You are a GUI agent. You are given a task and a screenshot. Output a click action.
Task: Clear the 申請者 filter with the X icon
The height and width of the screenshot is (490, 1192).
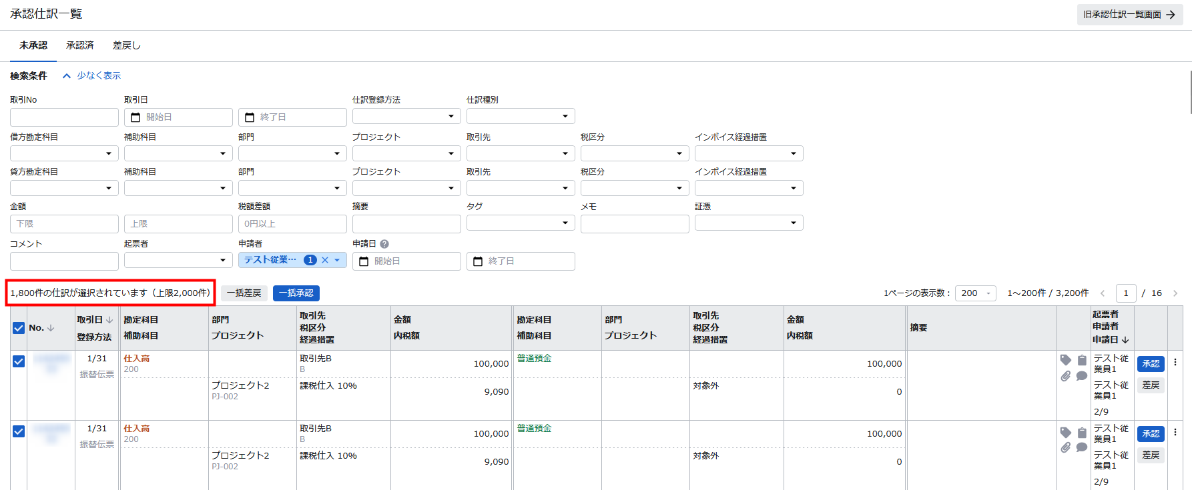pyautogui.click(x=325, y=260)
